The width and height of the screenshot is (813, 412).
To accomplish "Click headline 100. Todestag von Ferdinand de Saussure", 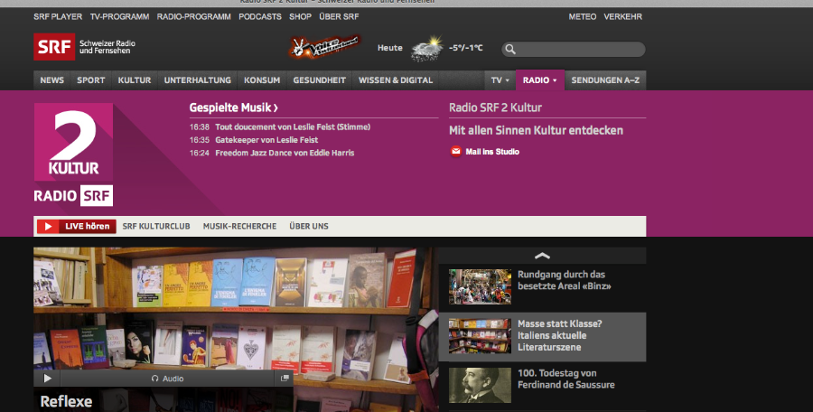I will (x=566, y=379).
